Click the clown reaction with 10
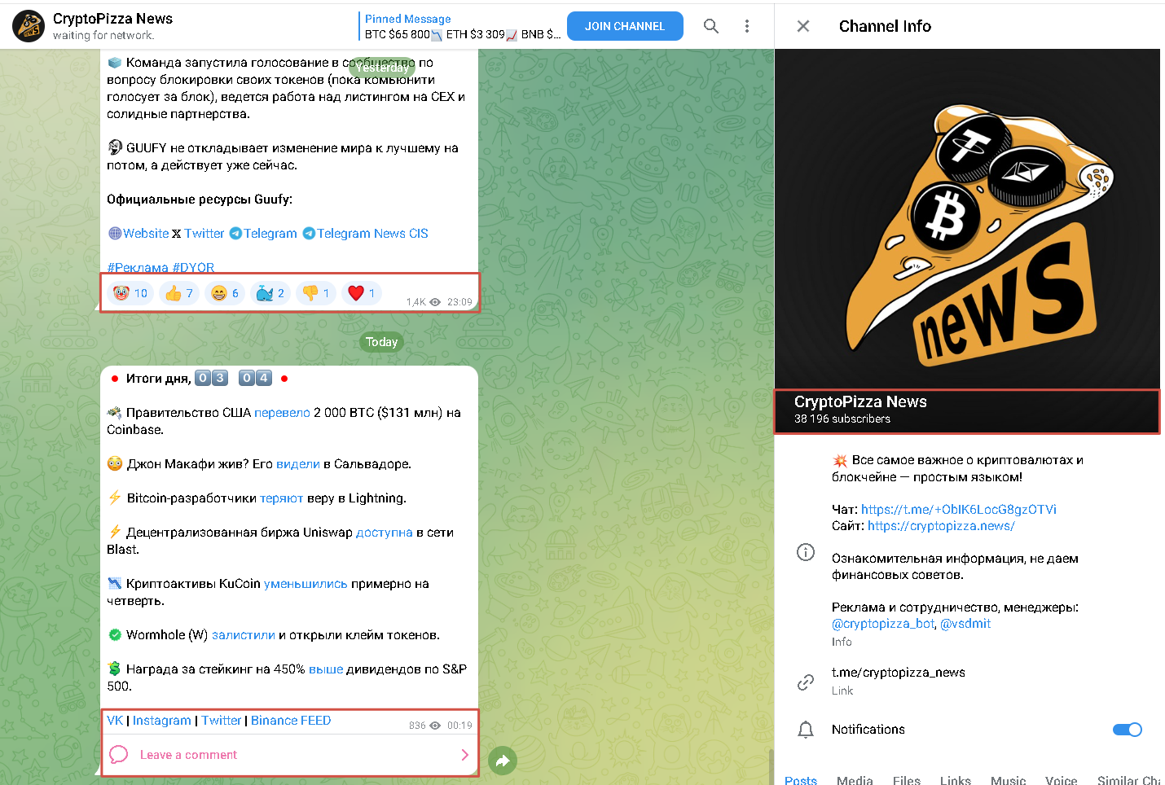This screenshot has height=785, width=1165. click(x=131, y=293)
